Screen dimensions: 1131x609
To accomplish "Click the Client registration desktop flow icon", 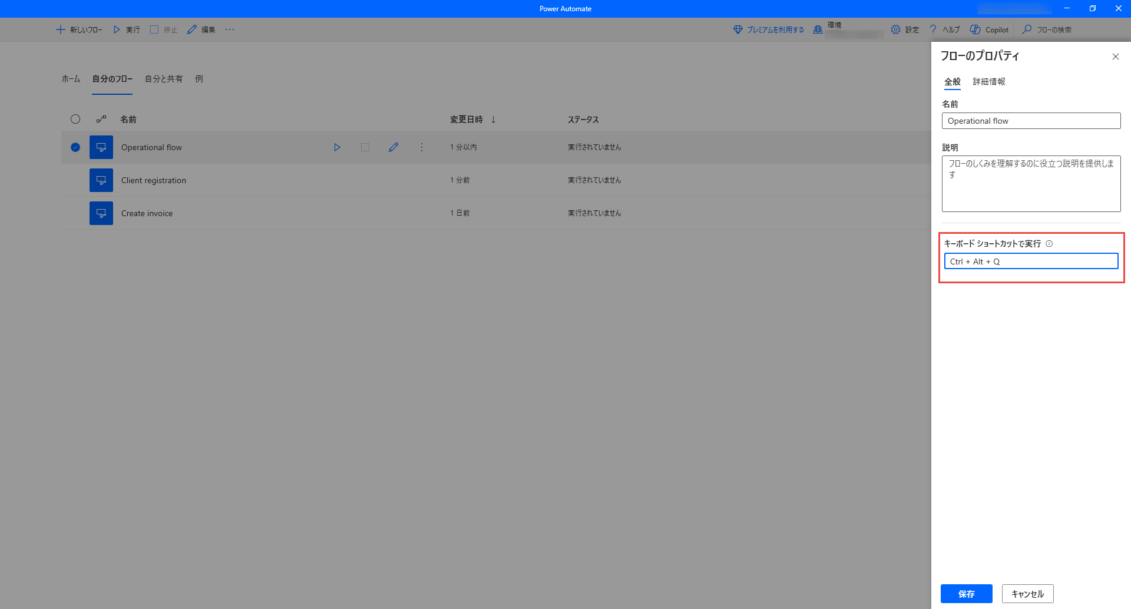I will click(x=101, y=180).
